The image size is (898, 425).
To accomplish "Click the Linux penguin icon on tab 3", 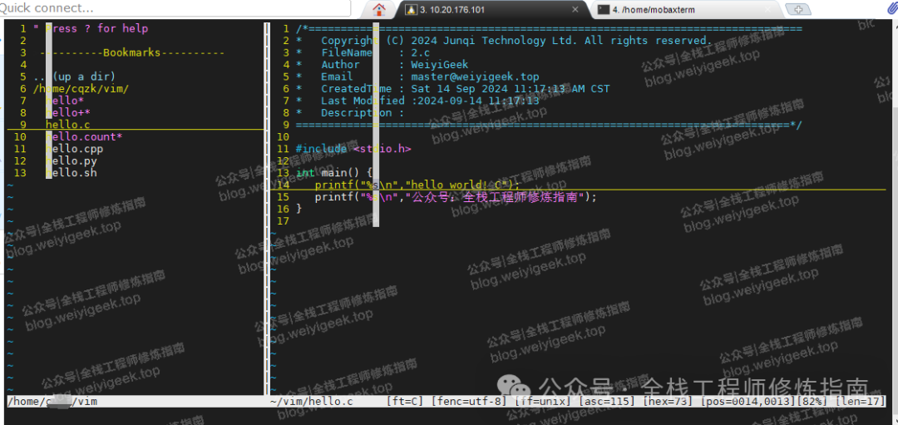I will 410,10.
